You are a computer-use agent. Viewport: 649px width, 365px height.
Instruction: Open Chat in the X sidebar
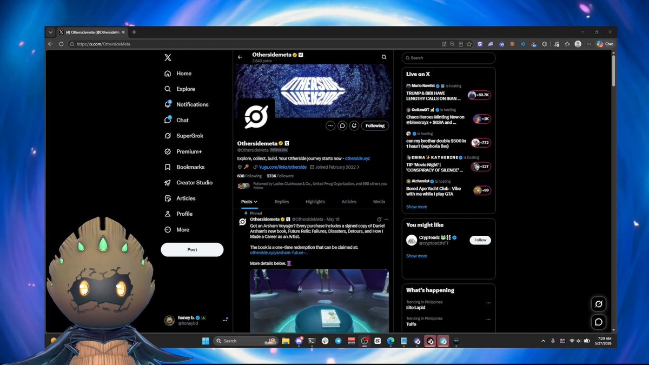(x=176, y=120)
